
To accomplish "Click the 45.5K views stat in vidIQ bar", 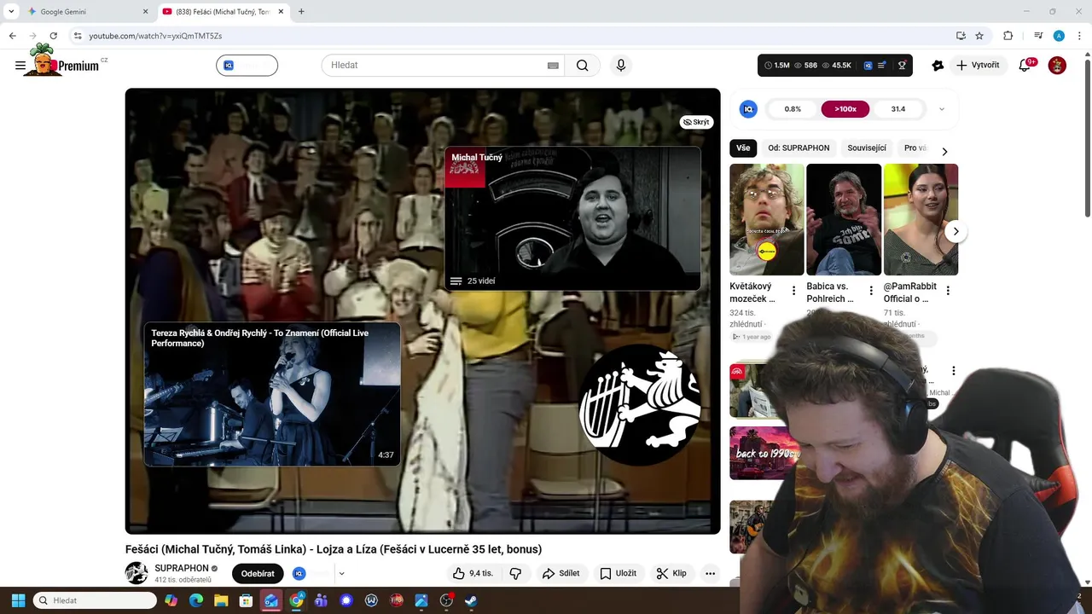I will (x=836, y=66).
